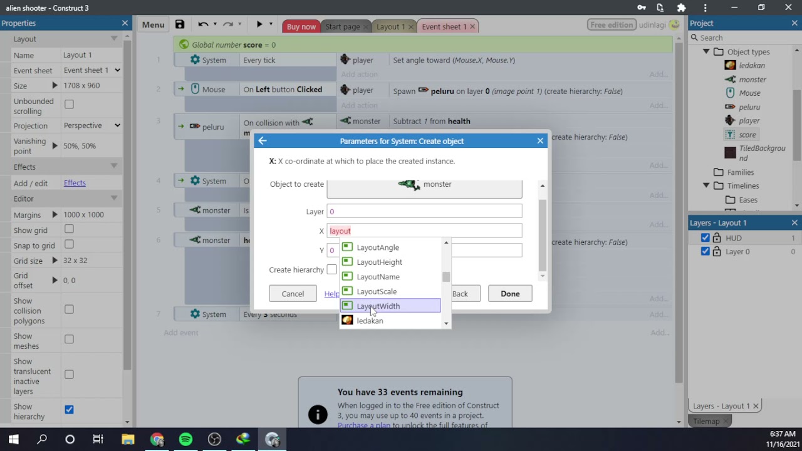Open the Families folder in Project

[x=740, y=172]
